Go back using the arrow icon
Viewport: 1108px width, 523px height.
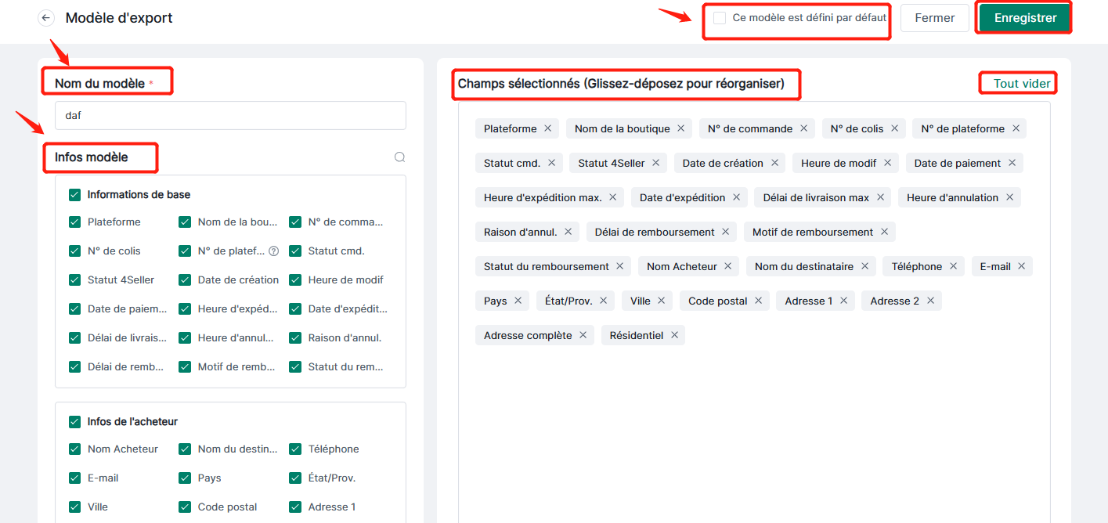(x=46, y=18)
